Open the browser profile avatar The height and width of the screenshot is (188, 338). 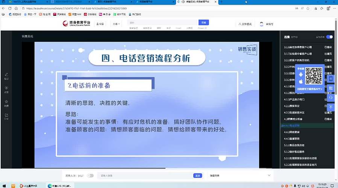pos(328,8)
